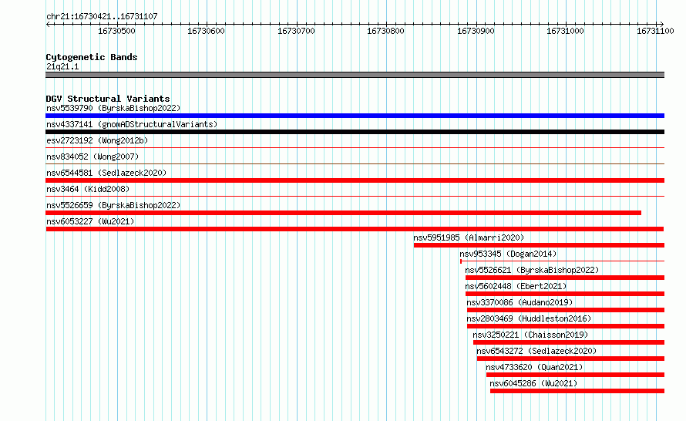686x421 pixels.
Task: Click the chr21:16730421..16731107 region label
Action: pos(102,16)
